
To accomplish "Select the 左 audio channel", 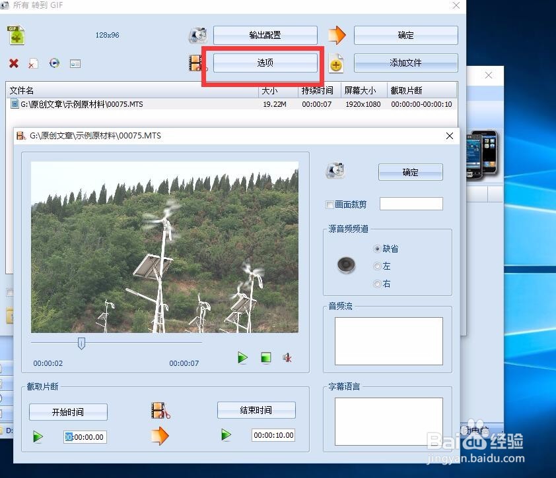I will tap(377, 266).
